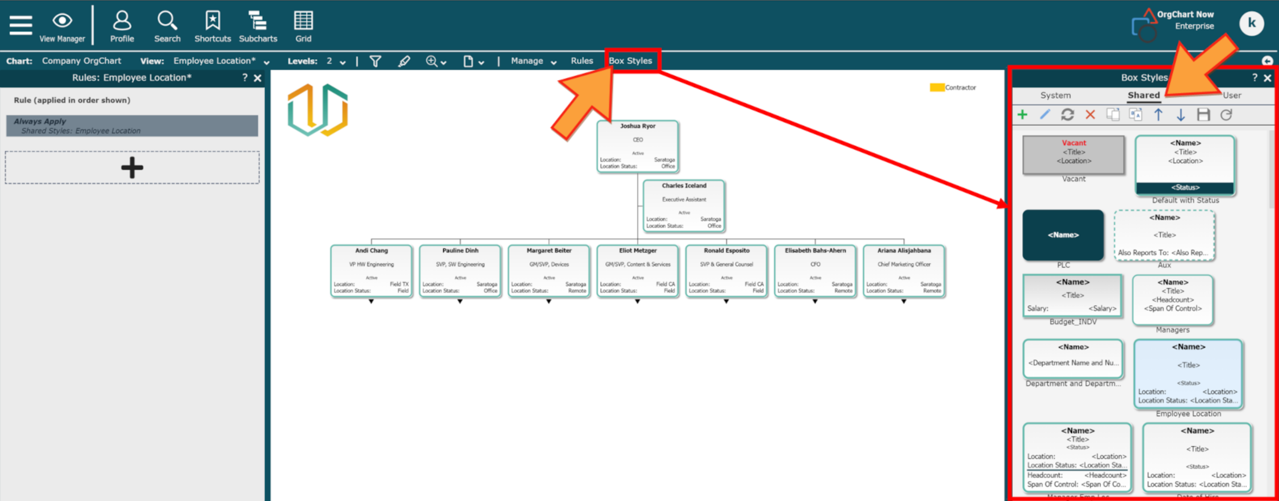Expand the Employee Location view dropdown
This screenshot has width=1279, height=501.
(x=267, y=62)
